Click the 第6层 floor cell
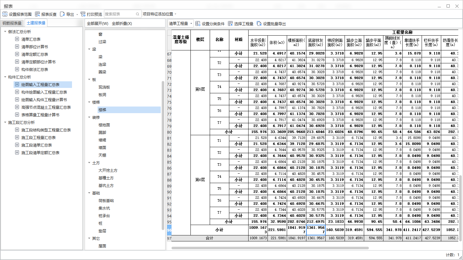The height and width of the screenshot is (260, 463). pos(200,180)
